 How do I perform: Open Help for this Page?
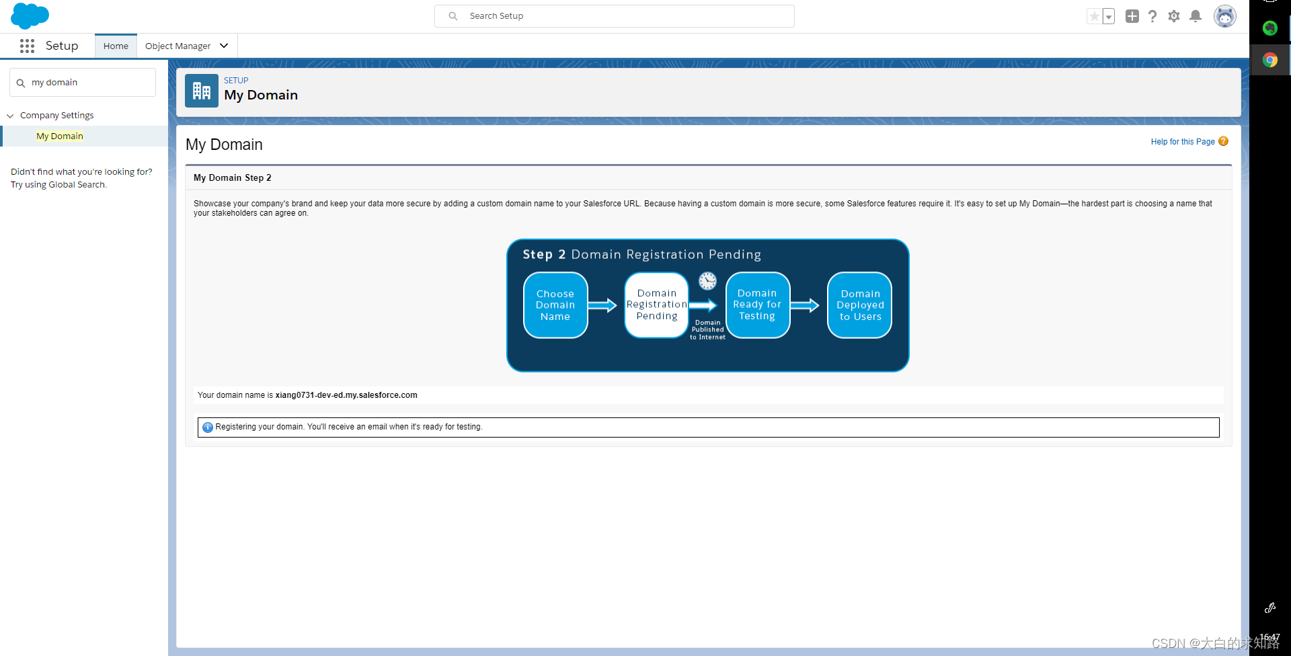(x=1183, y=141)
